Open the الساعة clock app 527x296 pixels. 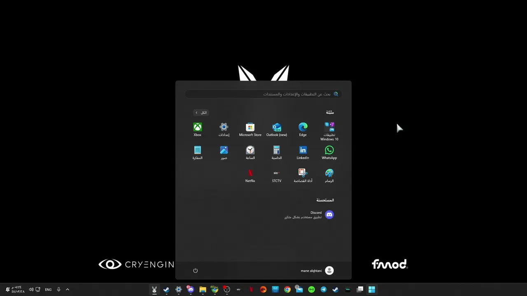point(250,153)
